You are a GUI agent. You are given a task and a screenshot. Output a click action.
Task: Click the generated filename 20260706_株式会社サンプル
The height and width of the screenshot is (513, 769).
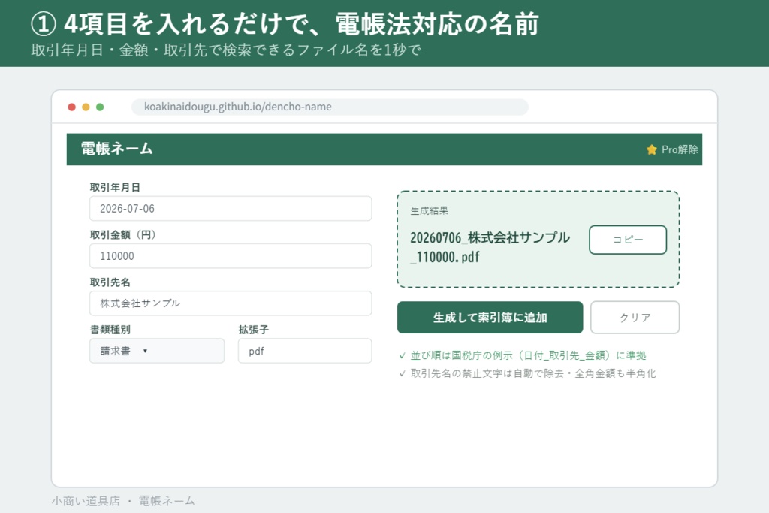coord(490,238)
